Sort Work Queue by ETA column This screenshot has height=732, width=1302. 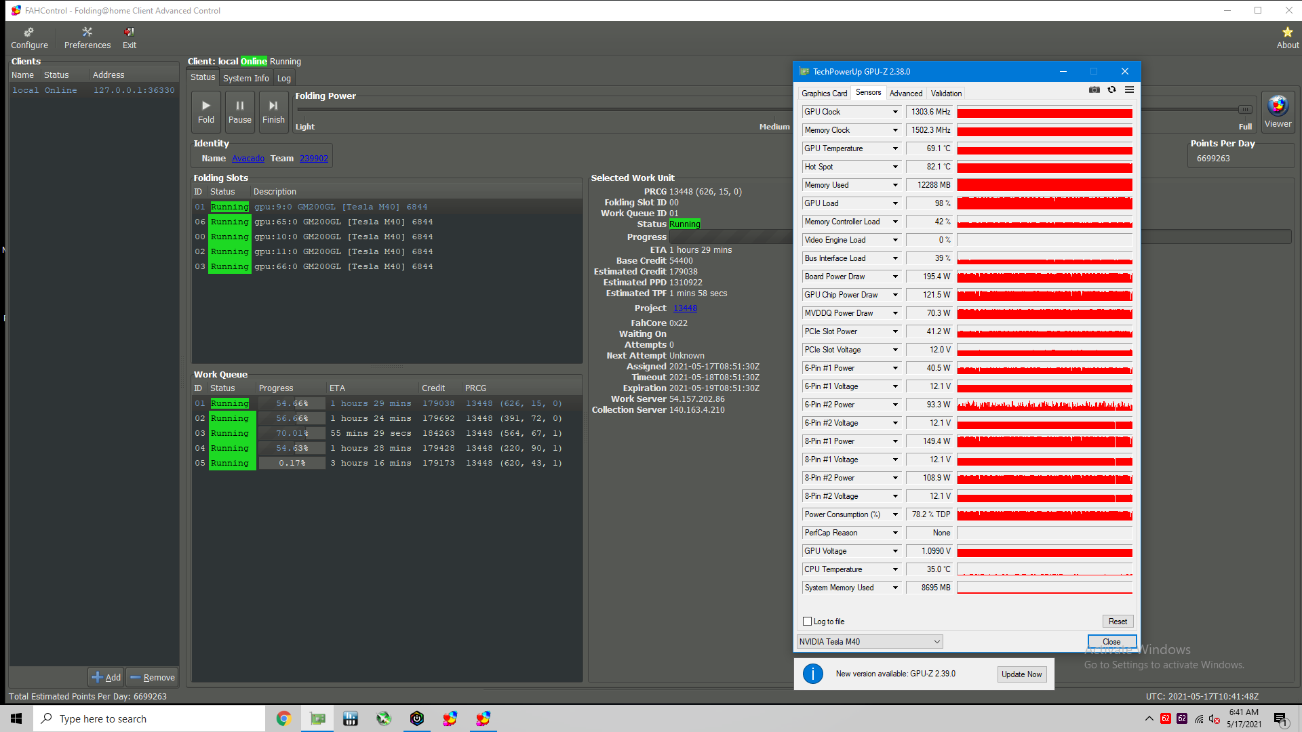(x=372, y=388)
